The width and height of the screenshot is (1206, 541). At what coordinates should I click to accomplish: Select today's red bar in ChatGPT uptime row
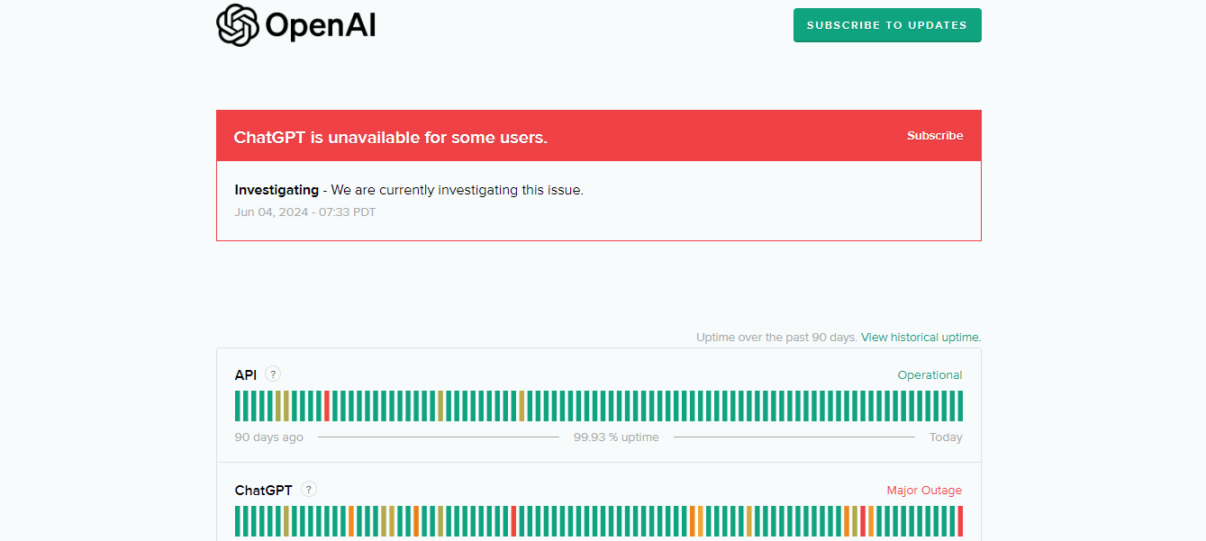point(960,521)
